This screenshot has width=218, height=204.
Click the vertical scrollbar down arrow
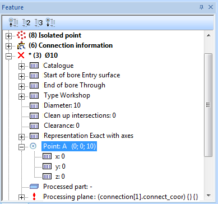pos(208,196)
